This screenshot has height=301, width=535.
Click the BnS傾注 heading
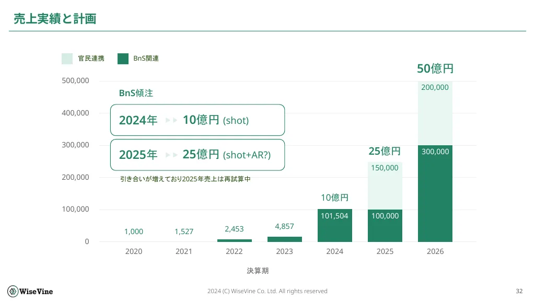tap(136, 93)
